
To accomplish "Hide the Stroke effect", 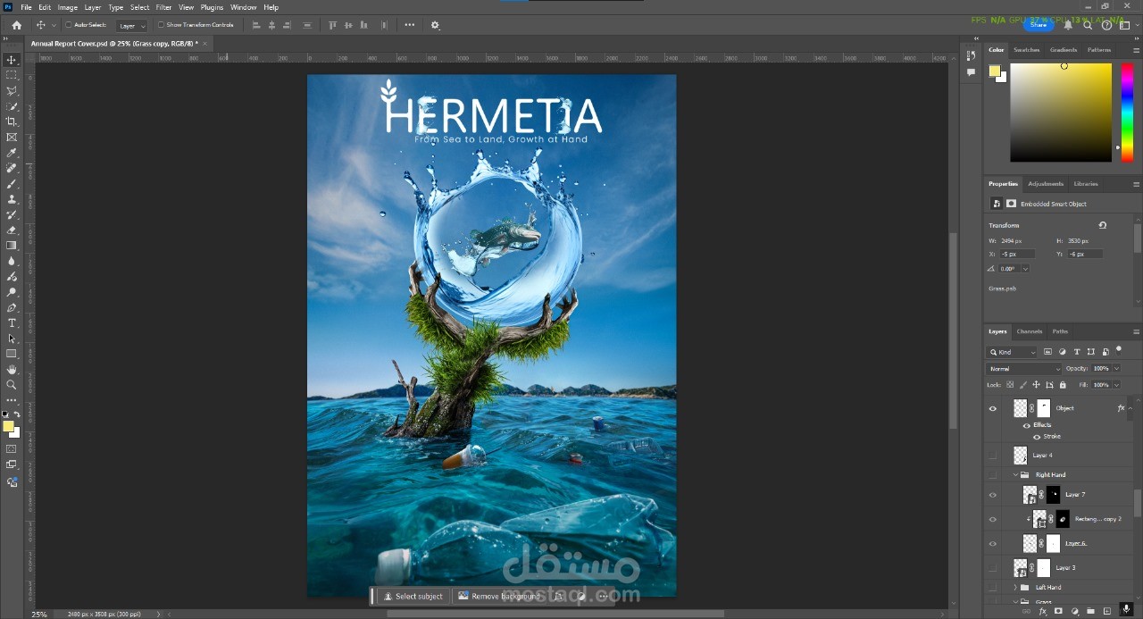I will (x=1037, y=437).
